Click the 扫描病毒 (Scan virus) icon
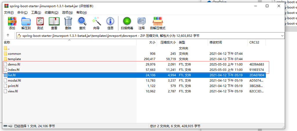 [x=127, y=21]
